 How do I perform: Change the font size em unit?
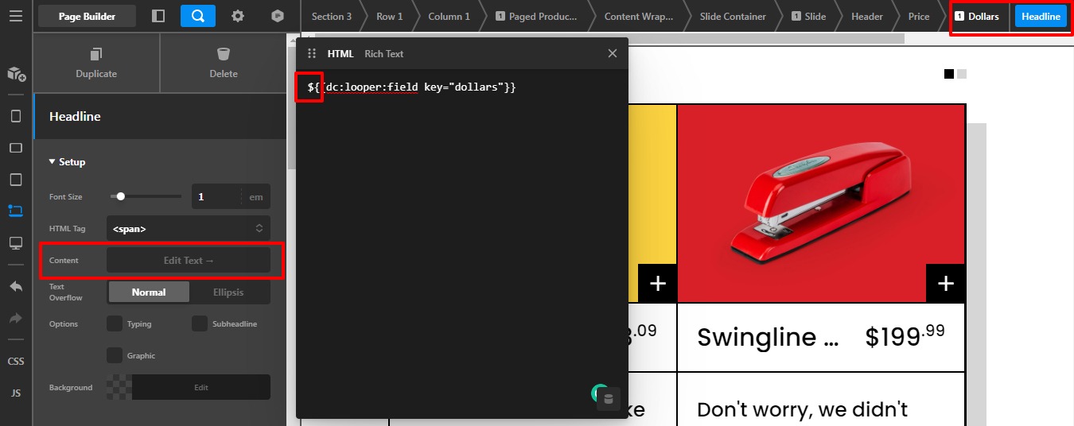255,196
